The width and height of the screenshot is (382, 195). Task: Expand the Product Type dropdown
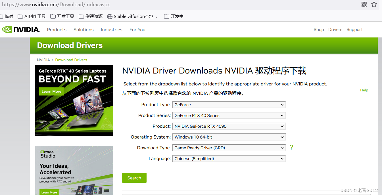tap(229, 105)
